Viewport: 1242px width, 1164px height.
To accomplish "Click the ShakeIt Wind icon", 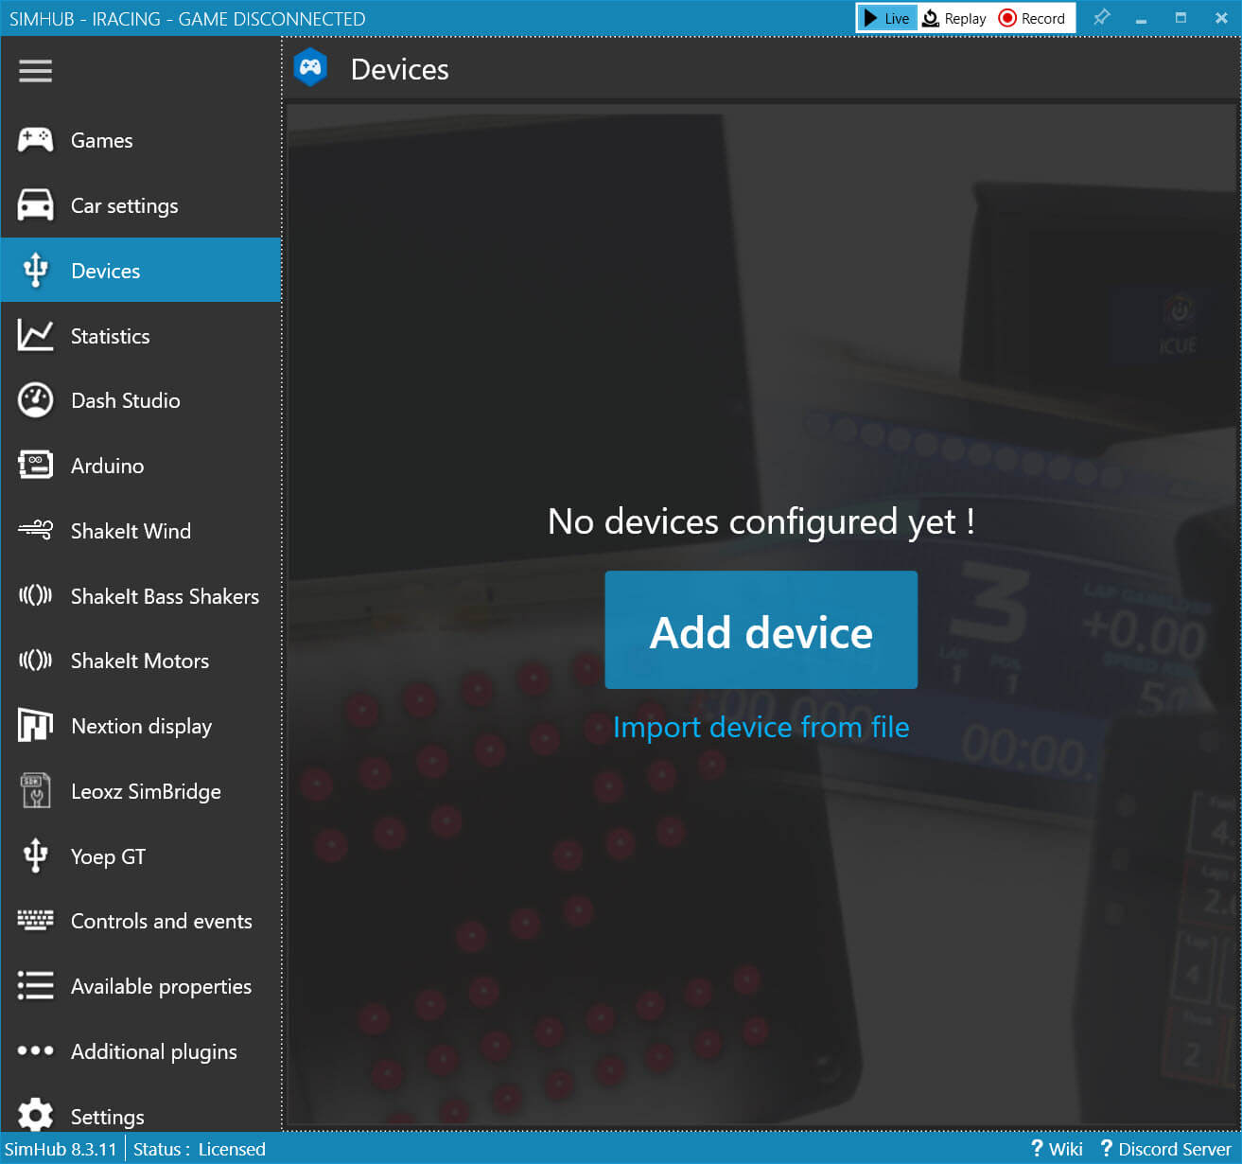I will point(36,530).
